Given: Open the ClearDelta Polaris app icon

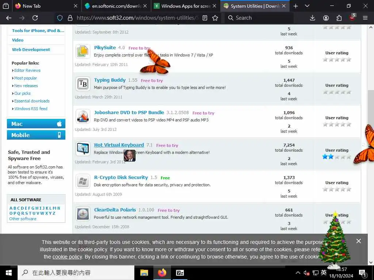Looking at the screenshot, I should (x=83, y=214).
